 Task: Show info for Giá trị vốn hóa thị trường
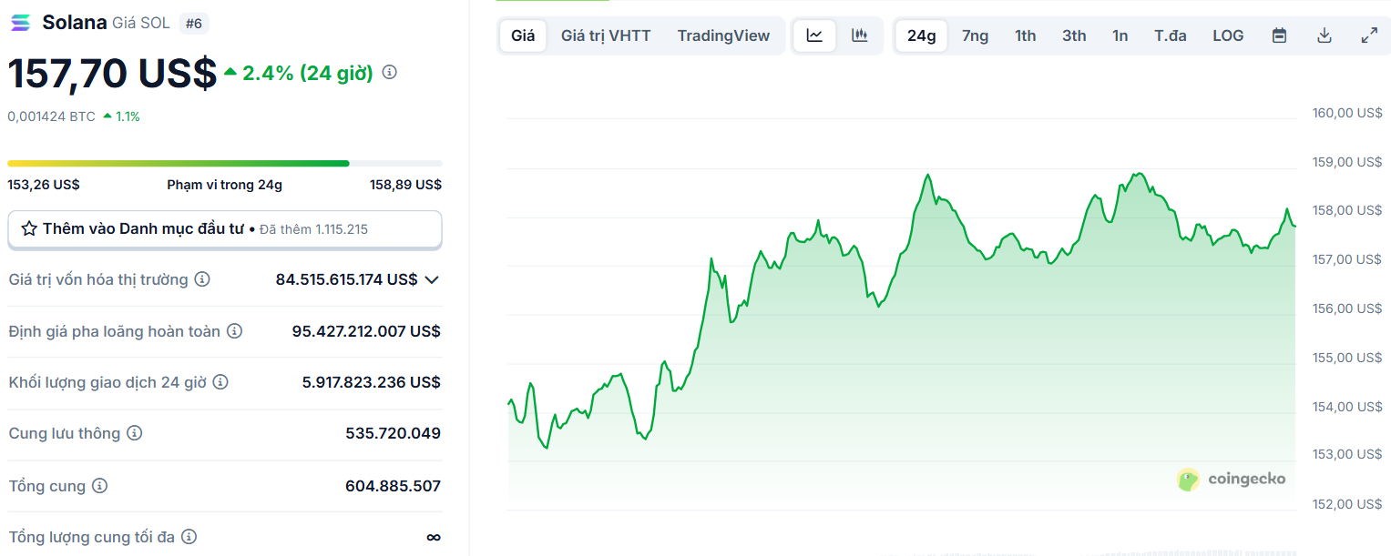click(x=202, y=279)
